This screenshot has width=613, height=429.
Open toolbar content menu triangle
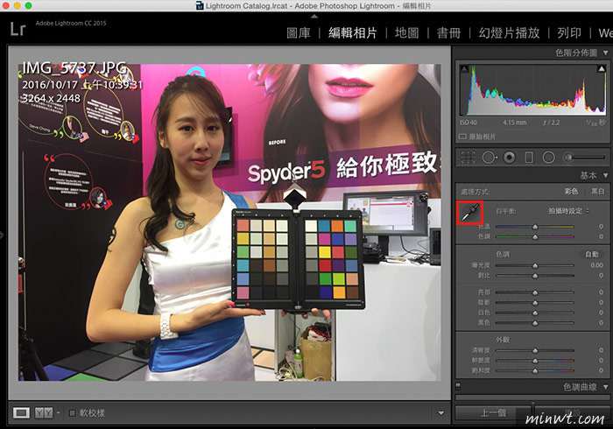click(x=441, y=413)
